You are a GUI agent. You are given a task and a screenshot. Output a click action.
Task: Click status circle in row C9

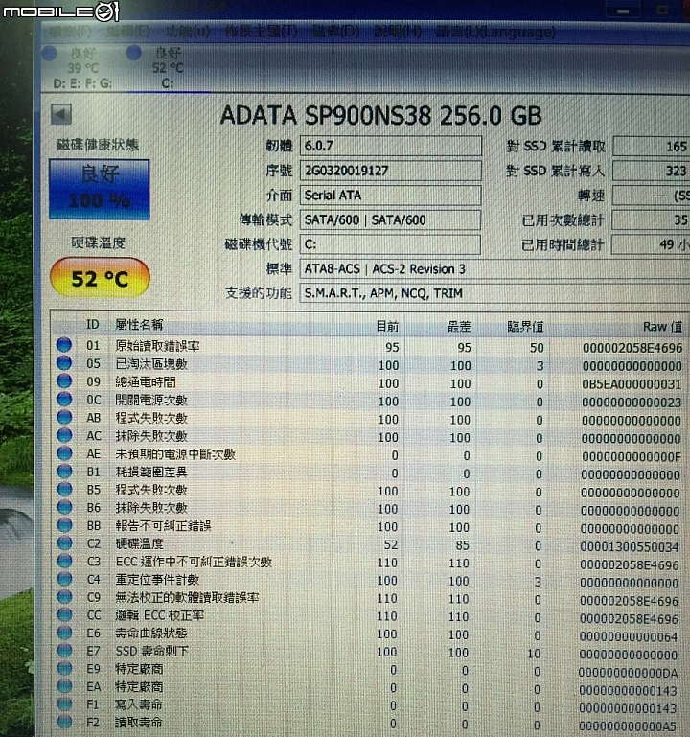(x=64, y=596)
